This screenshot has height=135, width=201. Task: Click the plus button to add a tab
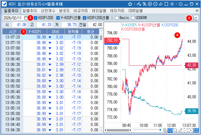[x=197, y=11]
